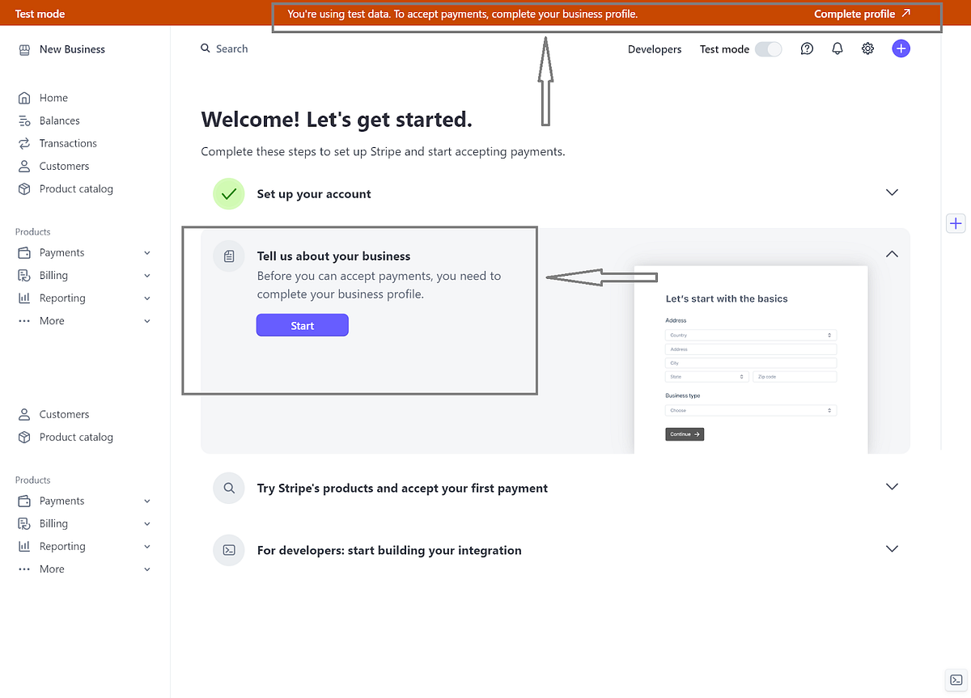971x698 pixels.
Task: Open Transactions in the sidebar
Action: click(x=68, y=143)
